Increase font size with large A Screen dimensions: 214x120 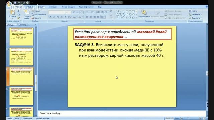tap(74, 12)
